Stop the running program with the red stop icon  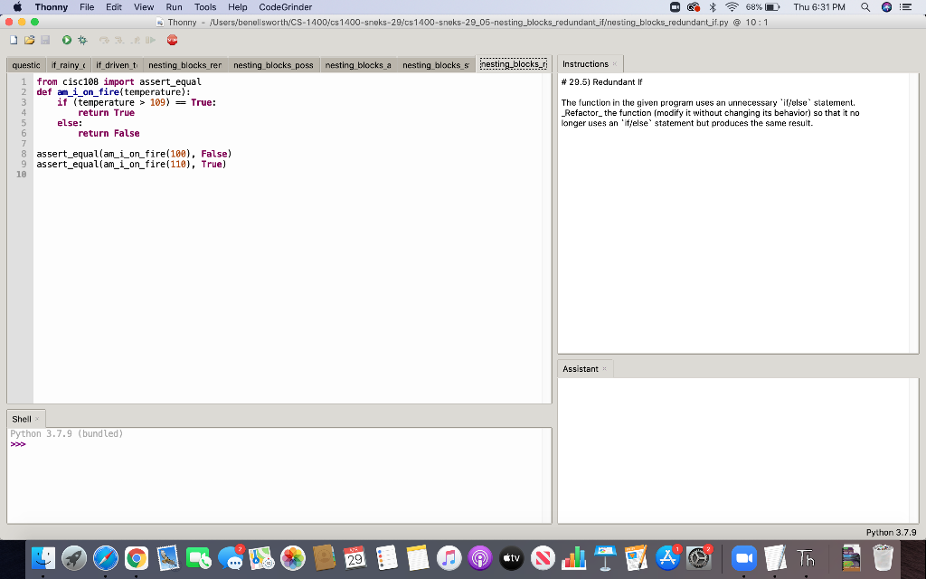pos(172,40)
